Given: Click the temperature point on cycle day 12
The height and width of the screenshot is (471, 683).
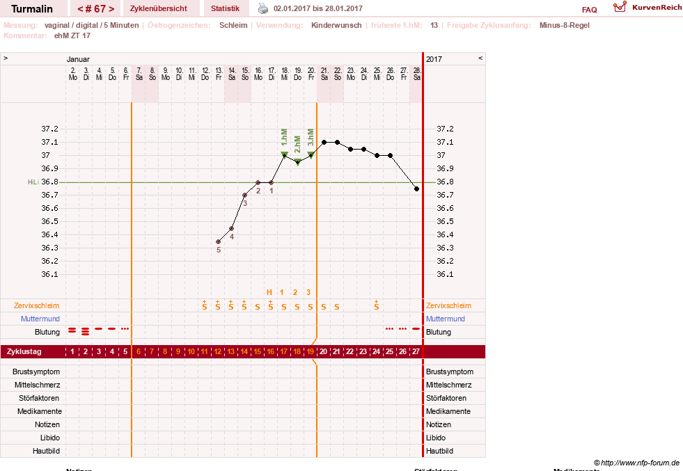Looking at the screenshot, I should (218, 241).
